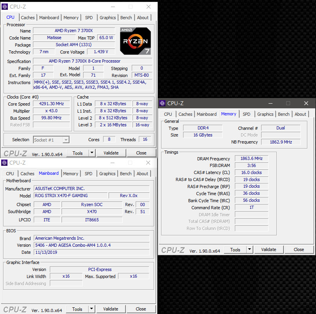Screen dimensions: 316x314
Task: Click the DRAM Frequency value 1863.6 MHz
Action: click(252, 158)
